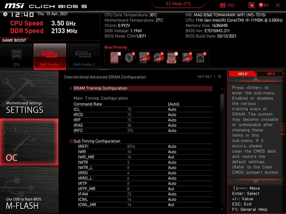Collapse Sub Timing Configuration section
The image size is (286, 214).
(x=71, y=141)
